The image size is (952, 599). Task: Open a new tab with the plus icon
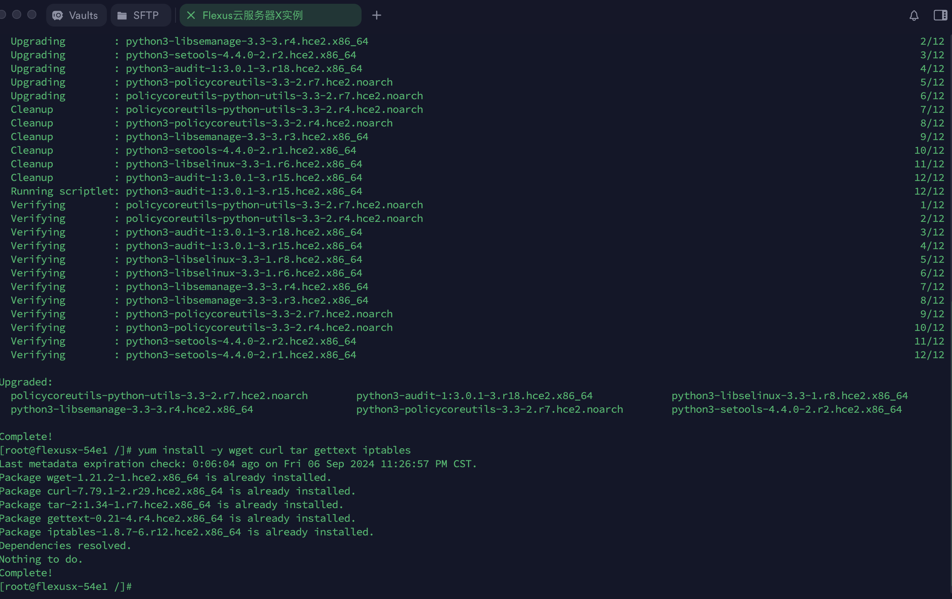click(x=376, y=16)
